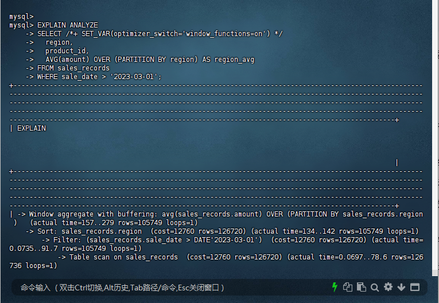
Task: Click the green lightning quick-command icon
Action: point(335,287)
